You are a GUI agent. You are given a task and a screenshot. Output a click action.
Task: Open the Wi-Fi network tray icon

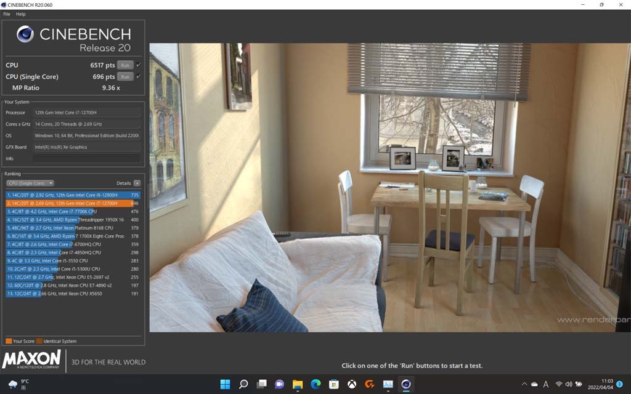[558, 384]
